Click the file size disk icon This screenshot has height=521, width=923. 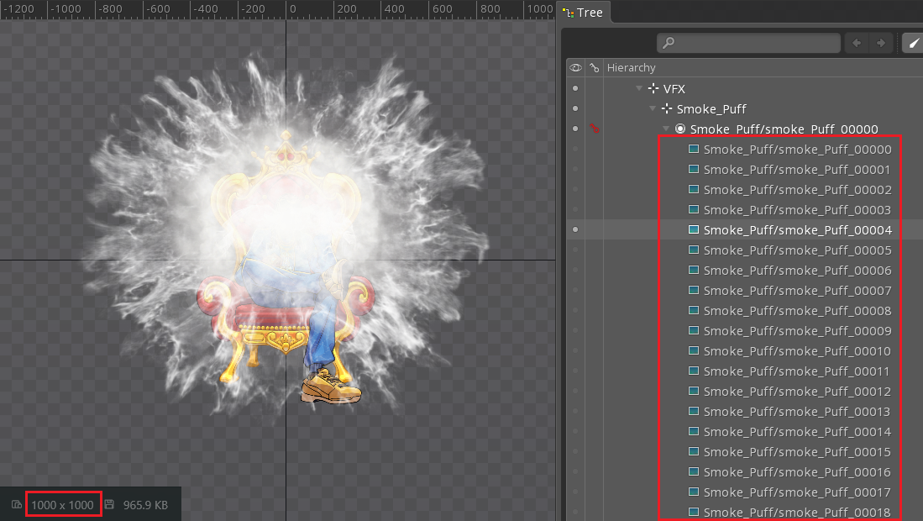(x=109, y=505)
